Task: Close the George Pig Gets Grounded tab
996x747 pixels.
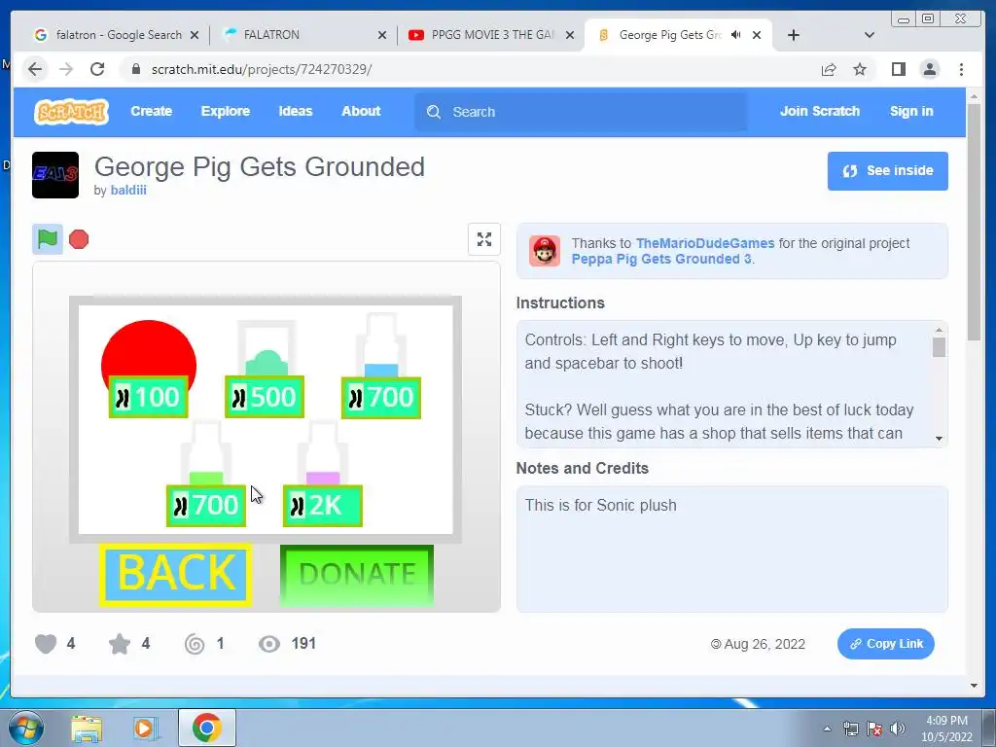Action: click(x=757, y=35)
